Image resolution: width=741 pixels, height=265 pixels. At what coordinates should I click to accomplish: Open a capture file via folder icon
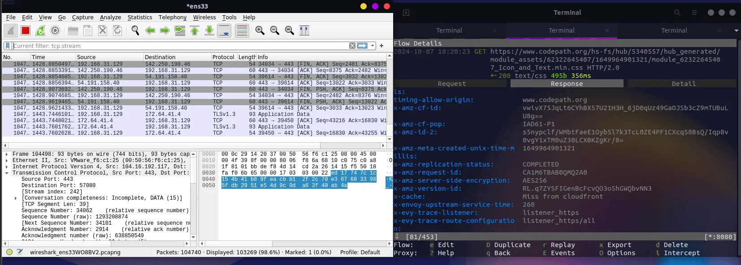point(73,30)
